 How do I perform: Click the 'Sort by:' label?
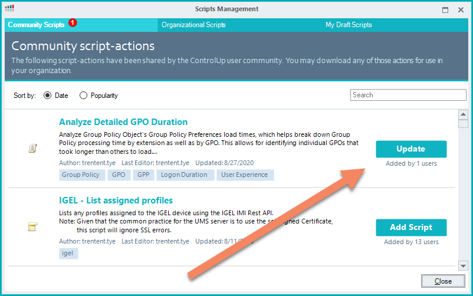(x=25, y=96)
